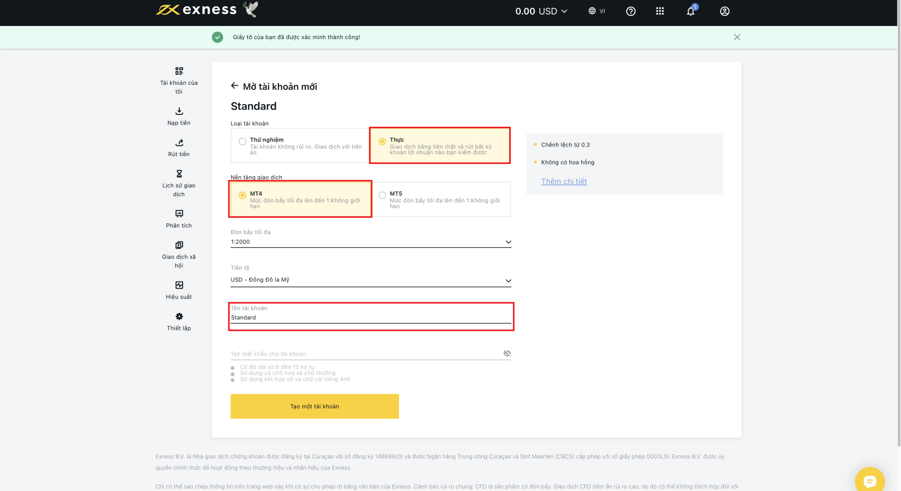Click the Giao dịch xã hội label
Screen dimensions: 901x491
pyautogui.click(x=179, y=261)
